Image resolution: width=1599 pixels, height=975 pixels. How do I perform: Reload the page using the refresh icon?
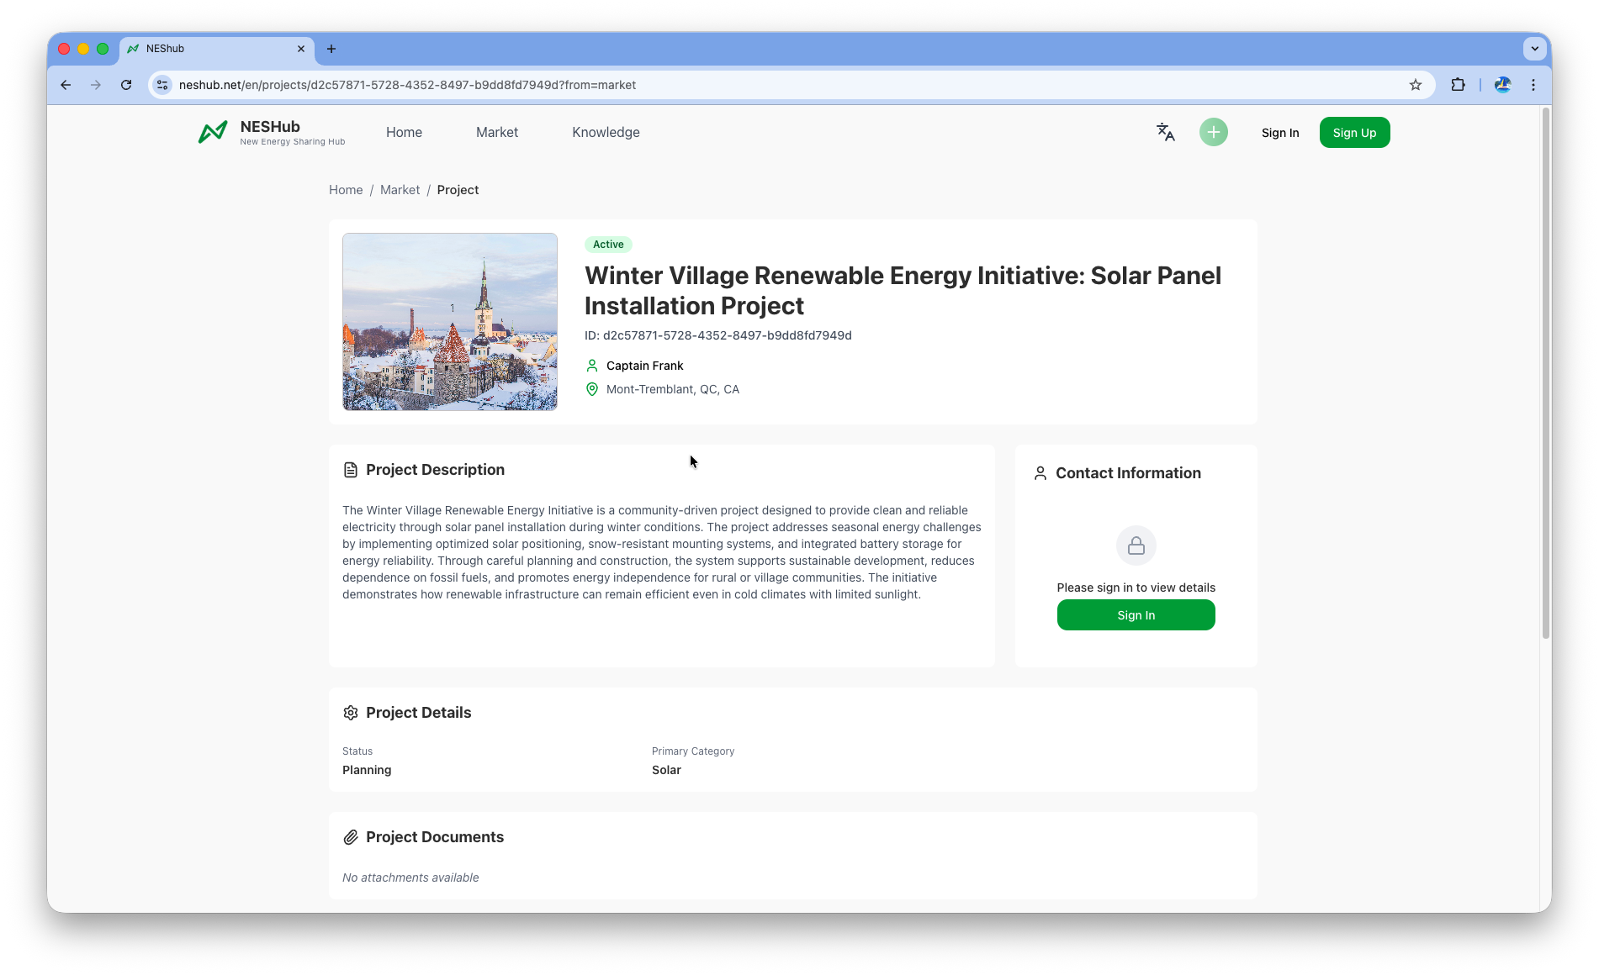[x=126, y=85]
